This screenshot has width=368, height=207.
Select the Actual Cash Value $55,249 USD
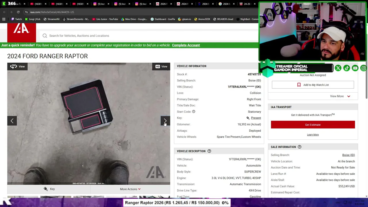(x=346, y=186)
